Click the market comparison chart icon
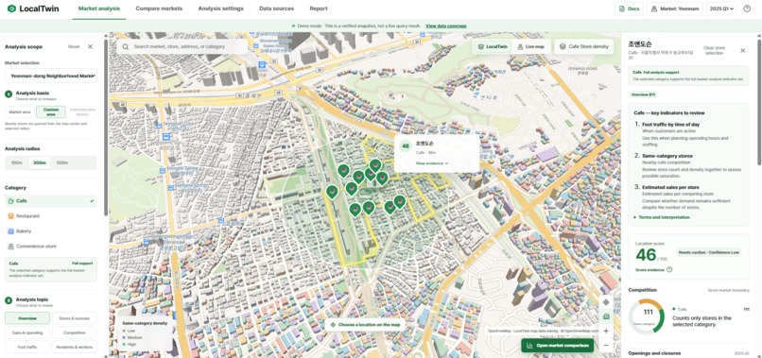This screenshot has width=762, height=358. click(530, 346)
